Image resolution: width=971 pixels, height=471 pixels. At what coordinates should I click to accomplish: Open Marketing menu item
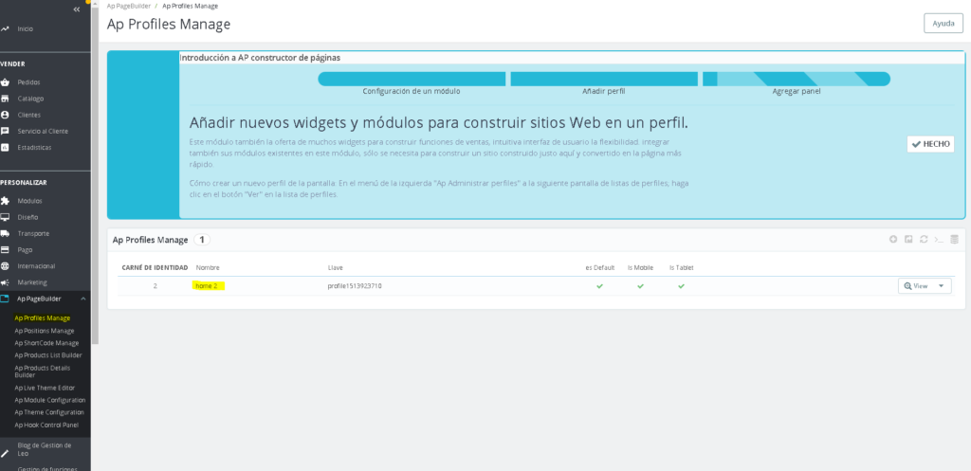click(32, 282)
